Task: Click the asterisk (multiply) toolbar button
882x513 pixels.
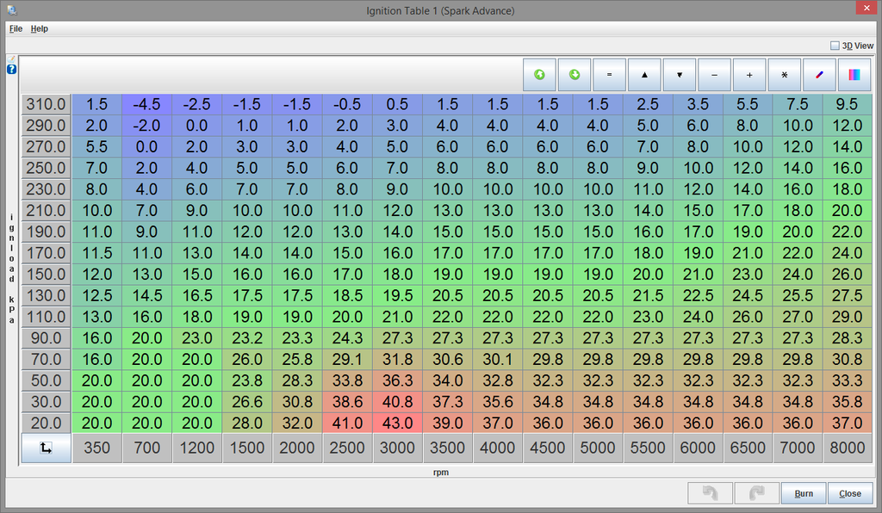Action: [784, 75]
